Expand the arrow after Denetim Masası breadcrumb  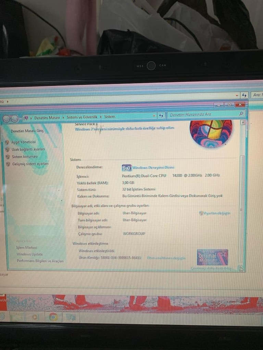[63, 117]
